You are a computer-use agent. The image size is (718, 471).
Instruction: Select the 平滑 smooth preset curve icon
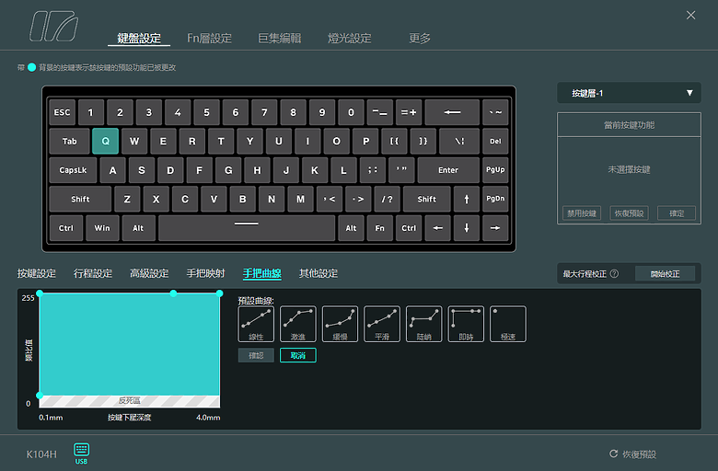pos(382,324)
